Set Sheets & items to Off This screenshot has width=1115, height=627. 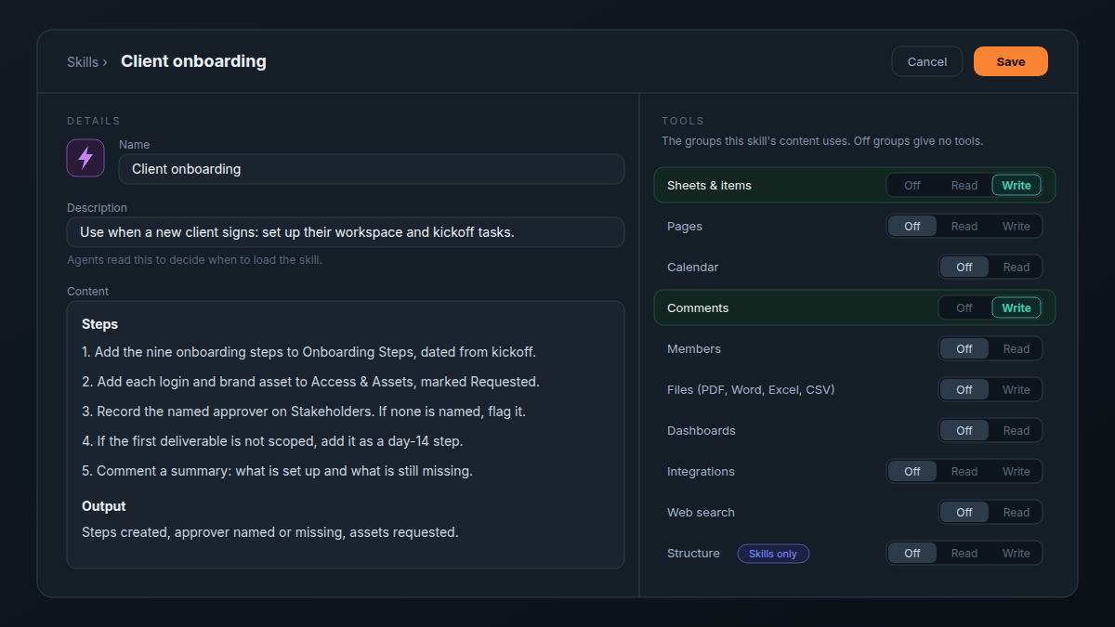pos(912,185)
